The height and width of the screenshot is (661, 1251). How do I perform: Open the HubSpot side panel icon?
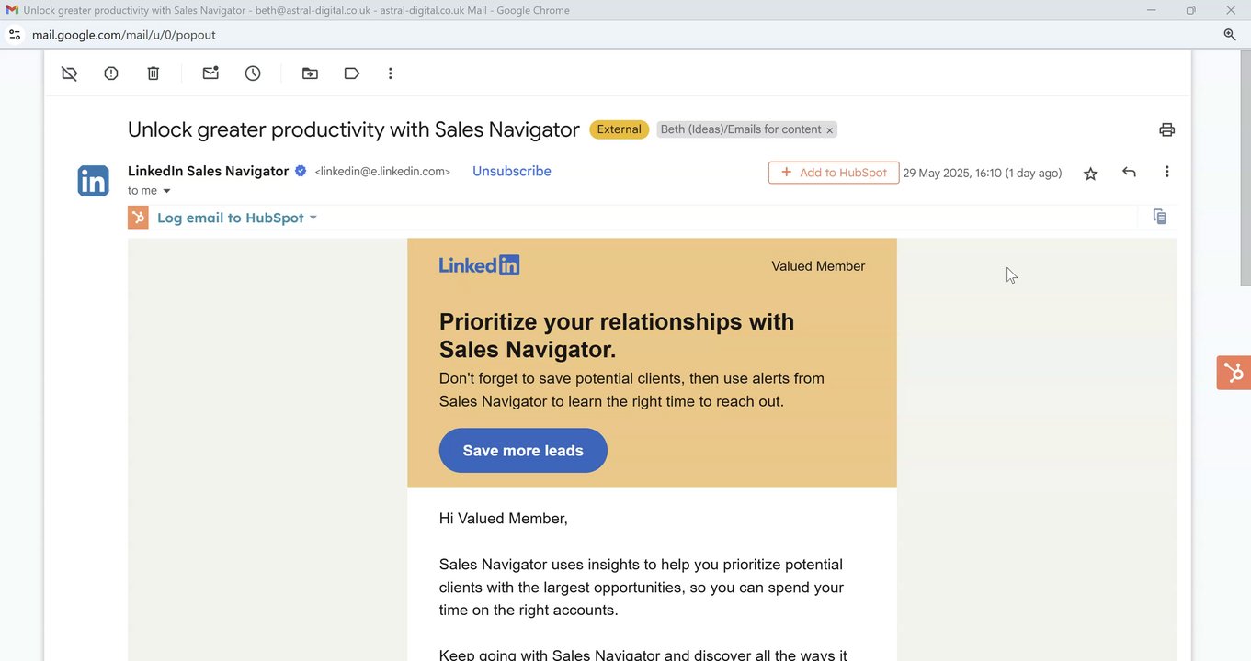1234,373
